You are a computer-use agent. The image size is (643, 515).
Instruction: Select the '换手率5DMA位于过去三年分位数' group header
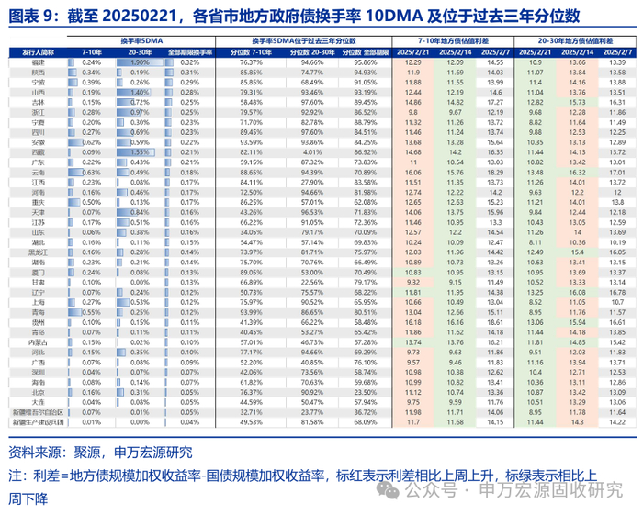point(303,41)
